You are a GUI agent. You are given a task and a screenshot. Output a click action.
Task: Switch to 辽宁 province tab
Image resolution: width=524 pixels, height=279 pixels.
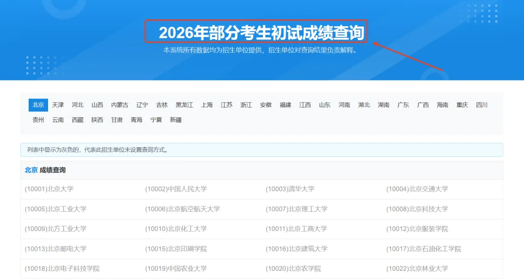coord(142,105)
